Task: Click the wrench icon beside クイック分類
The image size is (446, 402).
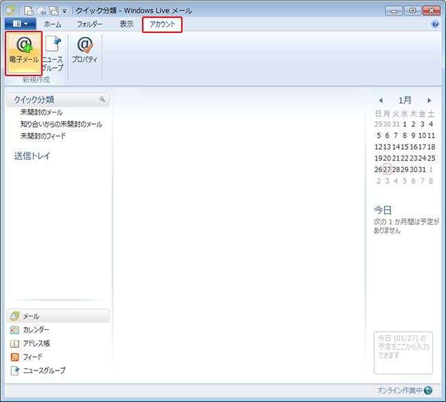Action: (103, 99)
